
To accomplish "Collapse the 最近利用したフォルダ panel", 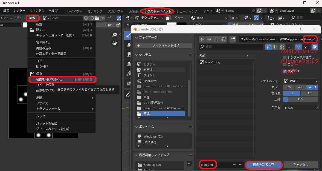I will [x=137, y=155].
